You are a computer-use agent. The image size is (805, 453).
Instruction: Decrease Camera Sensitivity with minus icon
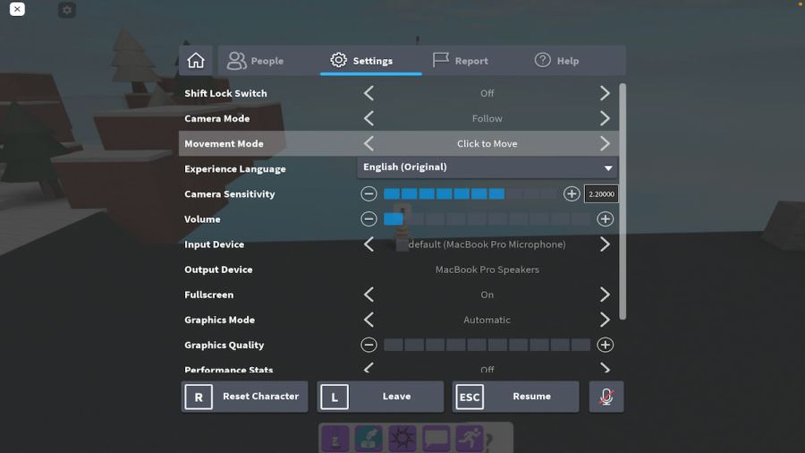pyautogui.click(x=369, y=194)
